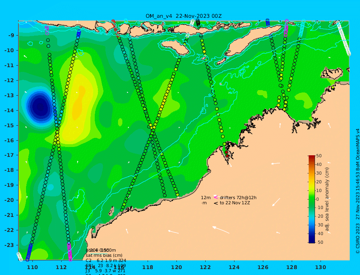Click the 'C2 6.2 1.9 m 324' satellite row
The image size is (360, 275).
(106, 260)
